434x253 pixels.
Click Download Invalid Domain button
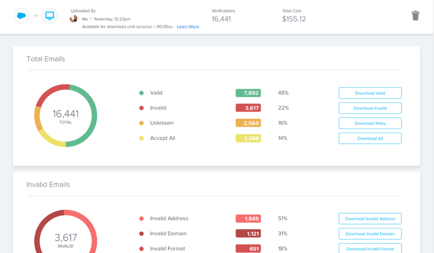pos(370,234)
